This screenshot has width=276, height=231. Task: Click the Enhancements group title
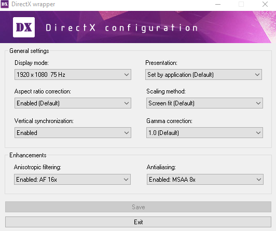click(28, 155)
